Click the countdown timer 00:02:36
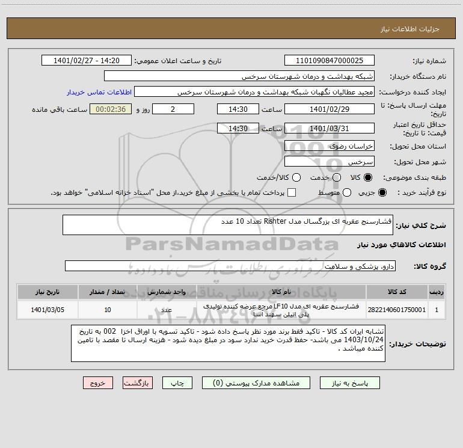This screenshot has height=448, width=463. (111, 109)
